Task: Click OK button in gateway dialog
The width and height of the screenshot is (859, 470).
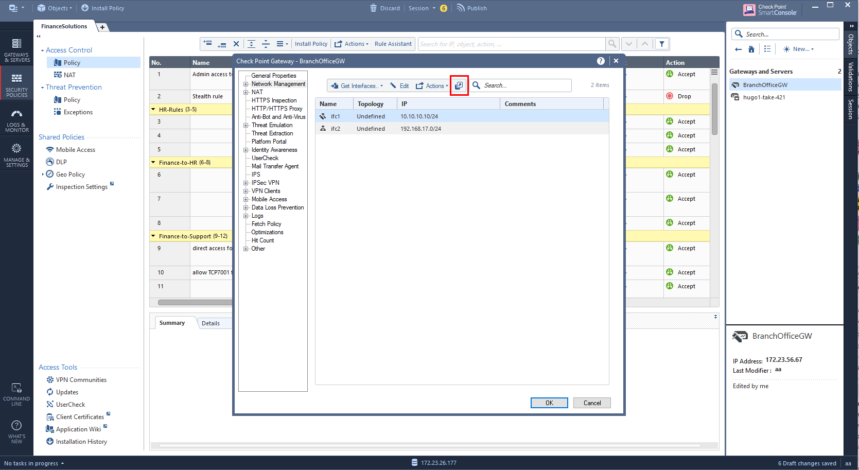Action: click(x=549, y=403)
